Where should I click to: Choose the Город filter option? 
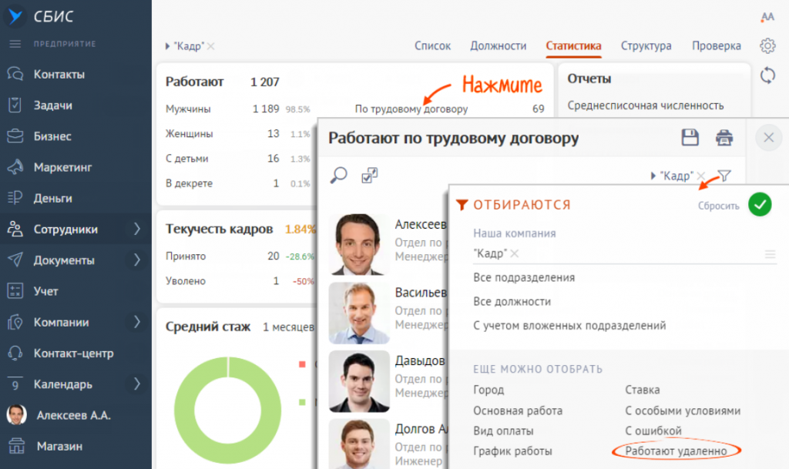click(x=489, y=390)
